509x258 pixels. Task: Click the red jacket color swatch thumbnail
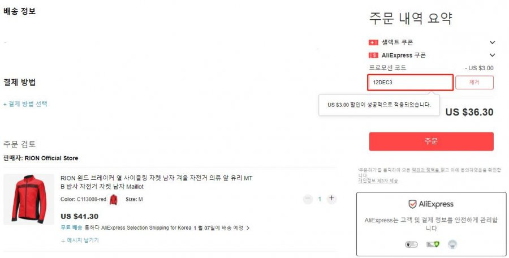[x=113, y=200]
